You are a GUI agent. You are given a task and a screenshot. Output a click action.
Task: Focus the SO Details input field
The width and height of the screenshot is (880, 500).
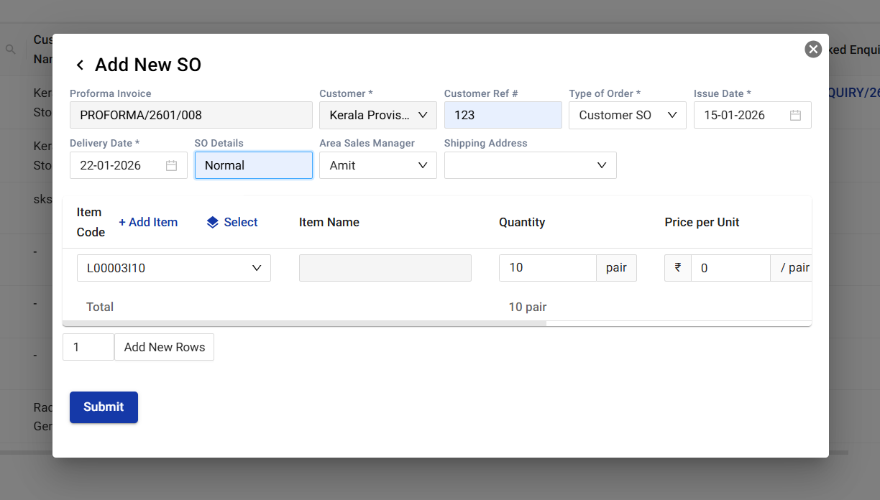click(x=253, y=166)
